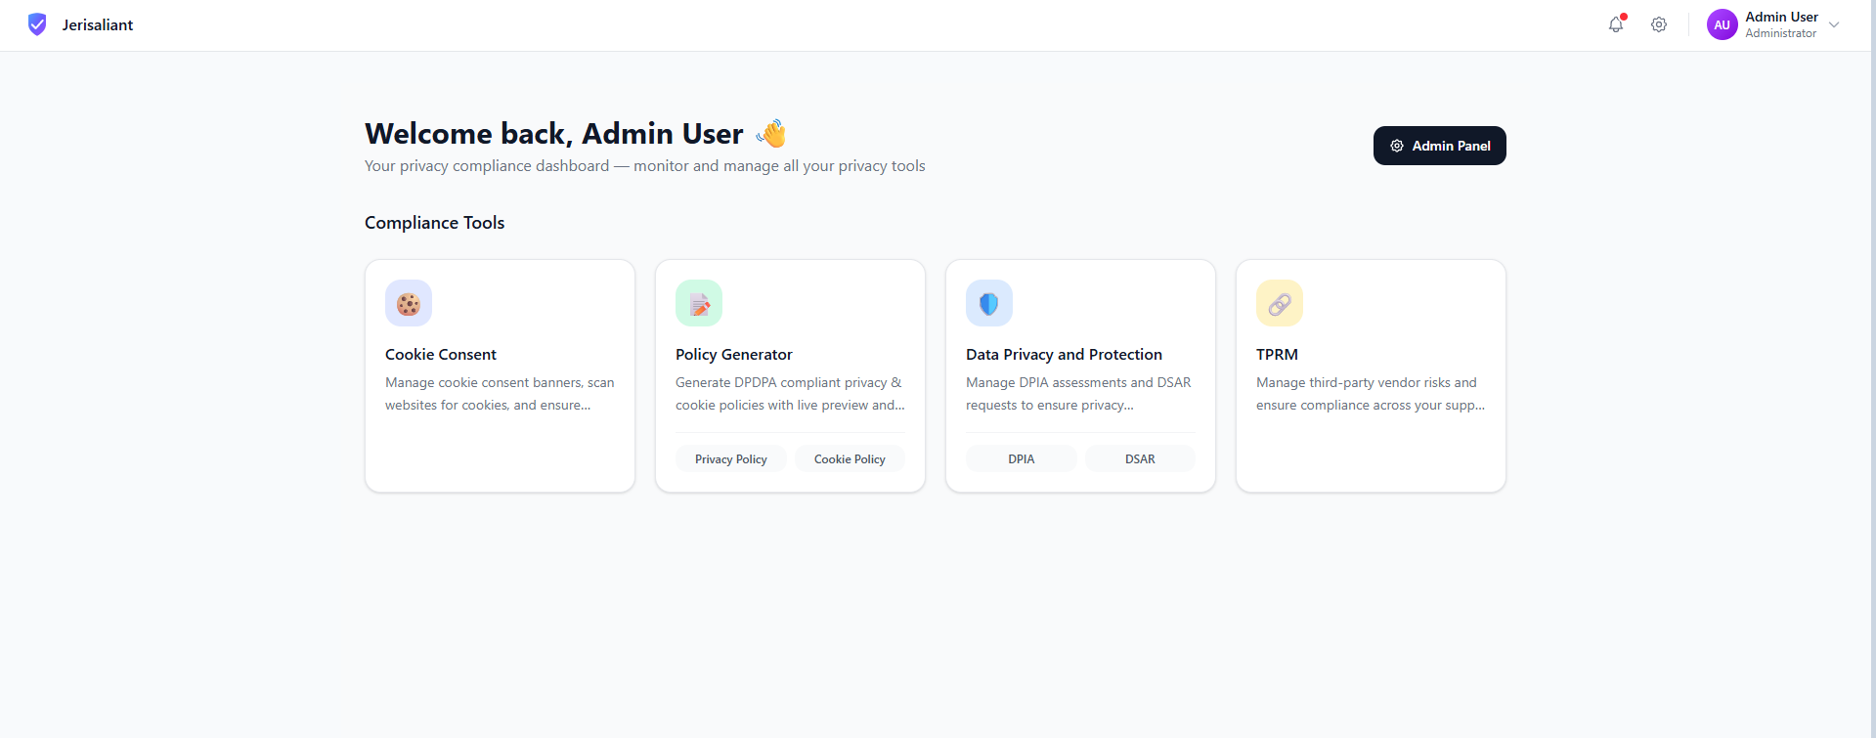Open the Policy Generator card title
The width and height of the screenshot is (1876, 738).
[x=733, y=354]
